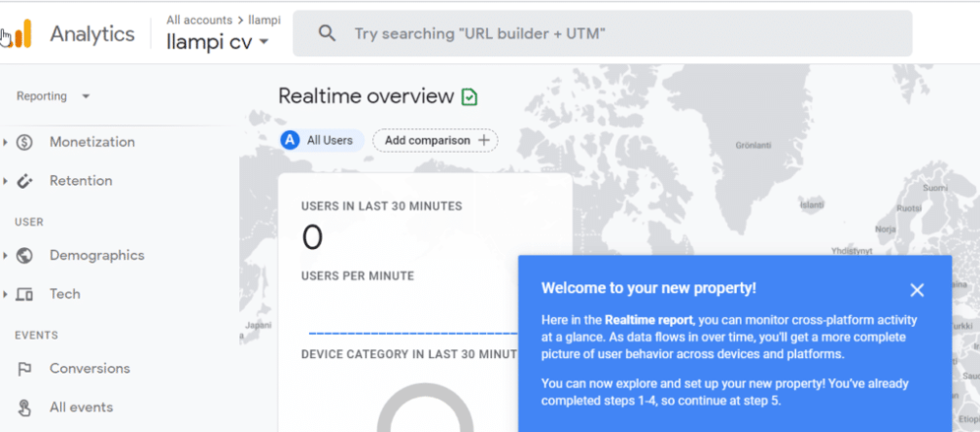980x432 pixels.
Task: Expand the Monetization section arrow
Action: click(x=5, y=143)
